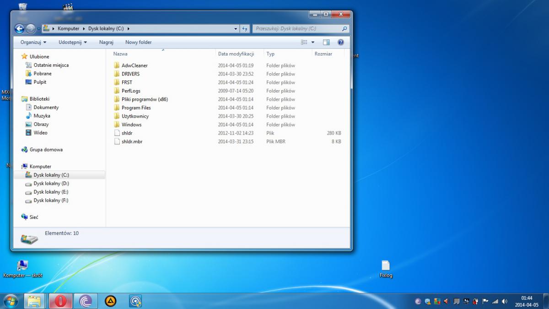The image size is (549, 309).
Task: Click the Dysk lokalny (C:) breadcrumb segment
Action: click(x=106, y=28)
